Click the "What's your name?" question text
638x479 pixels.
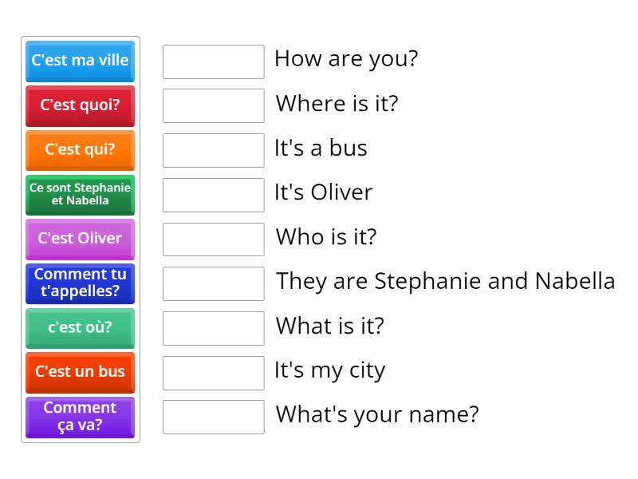376,414
